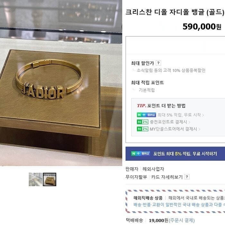
Task: Click the overseas shipping notice about 배송·반품·교환
Action: (x=179, y=204)
